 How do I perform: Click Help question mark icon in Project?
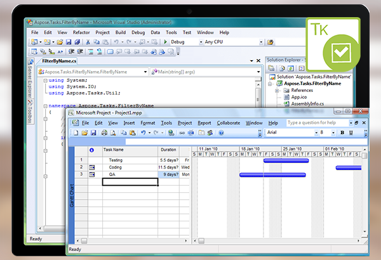point(221,133)
